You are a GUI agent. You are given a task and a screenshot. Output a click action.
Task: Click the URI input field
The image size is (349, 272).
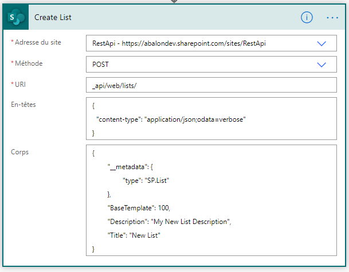[x=211, y=85]
